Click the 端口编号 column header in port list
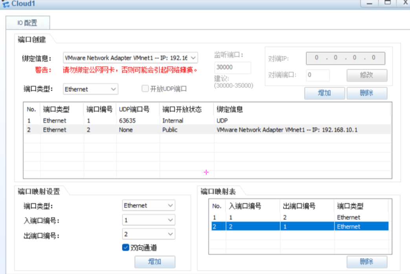The image size is (410, 274). point(99,110)
